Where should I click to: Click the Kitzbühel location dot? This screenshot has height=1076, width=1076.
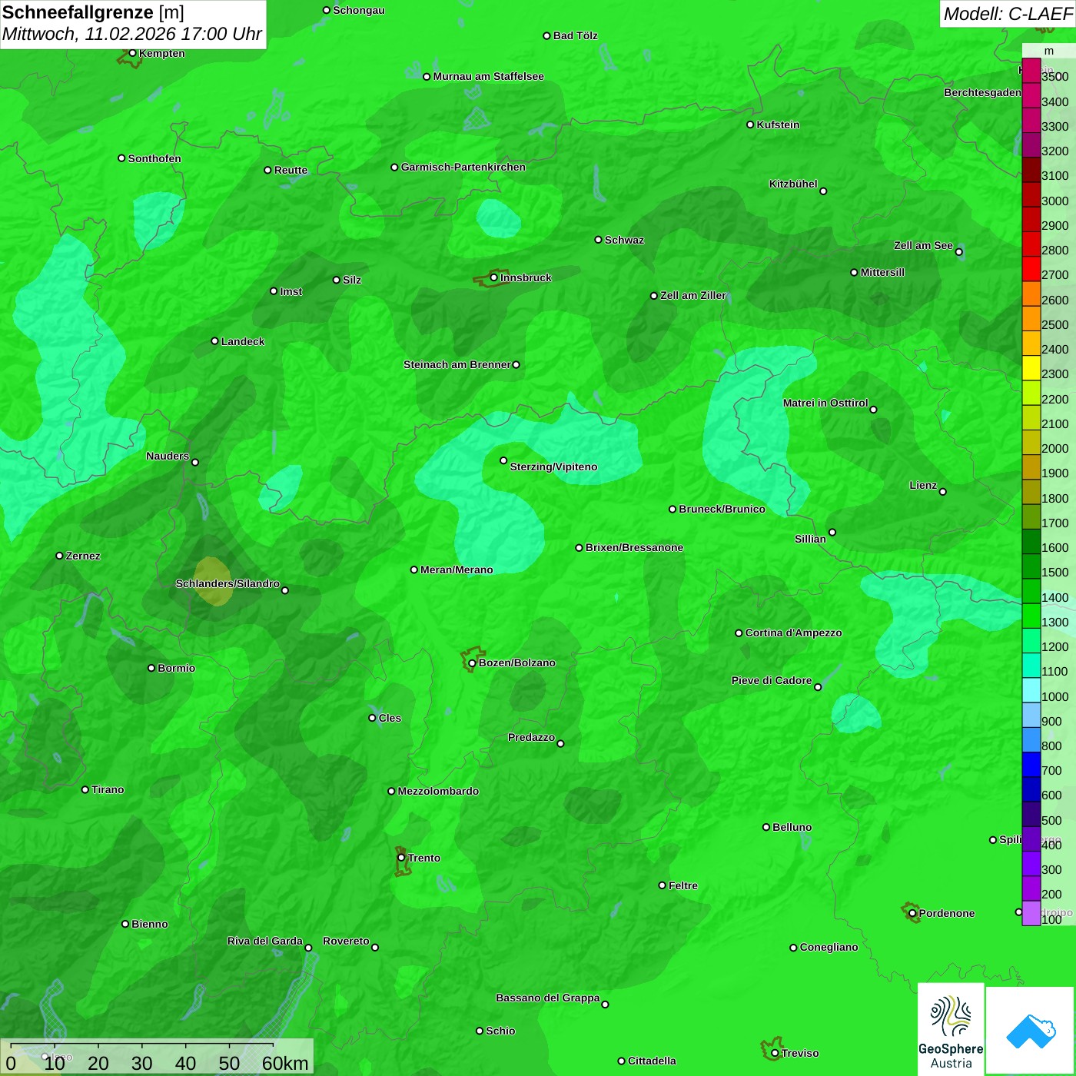pos(823,191)
